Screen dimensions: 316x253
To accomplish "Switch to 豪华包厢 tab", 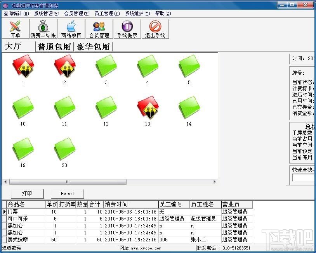I will pos(93,46).
